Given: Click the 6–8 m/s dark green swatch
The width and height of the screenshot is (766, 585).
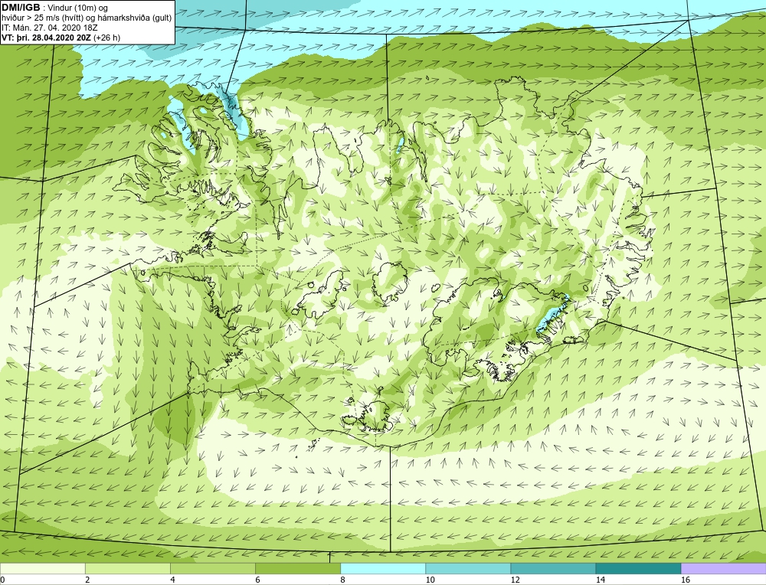Looking at the screenshot, I should click(297, 568).
